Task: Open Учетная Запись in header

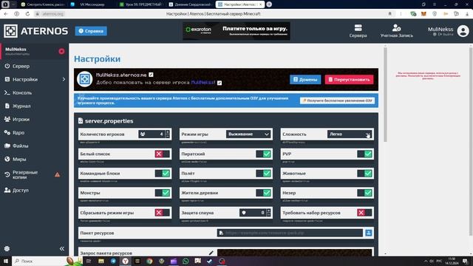Action: [x=396, y=31]
